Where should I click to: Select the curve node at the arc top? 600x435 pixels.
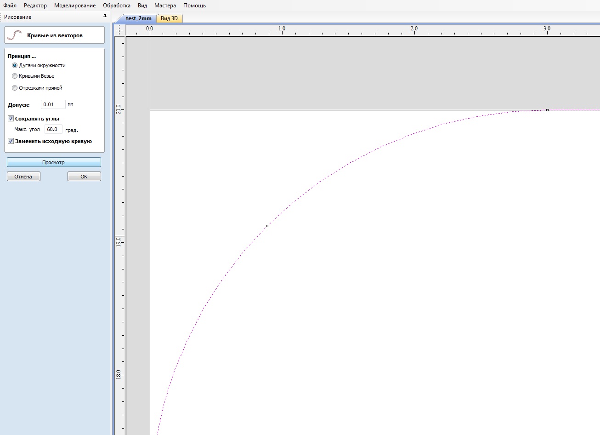(547, 110)
